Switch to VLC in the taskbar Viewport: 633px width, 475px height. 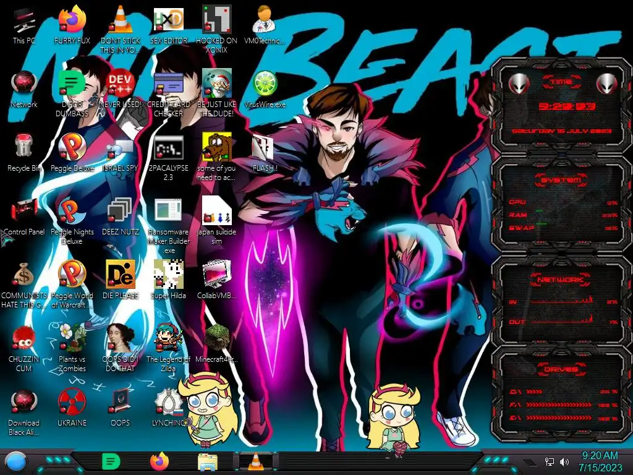tap(255, 461)
